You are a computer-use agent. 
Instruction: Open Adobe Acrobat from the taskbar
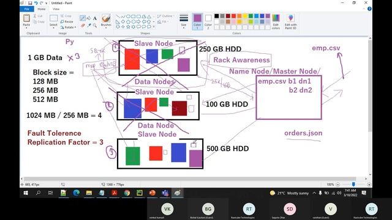coord(115,193)
